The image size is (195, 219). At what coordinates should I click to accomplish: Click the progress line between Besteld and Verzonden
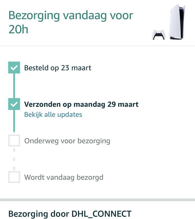[x=14, y=86]
